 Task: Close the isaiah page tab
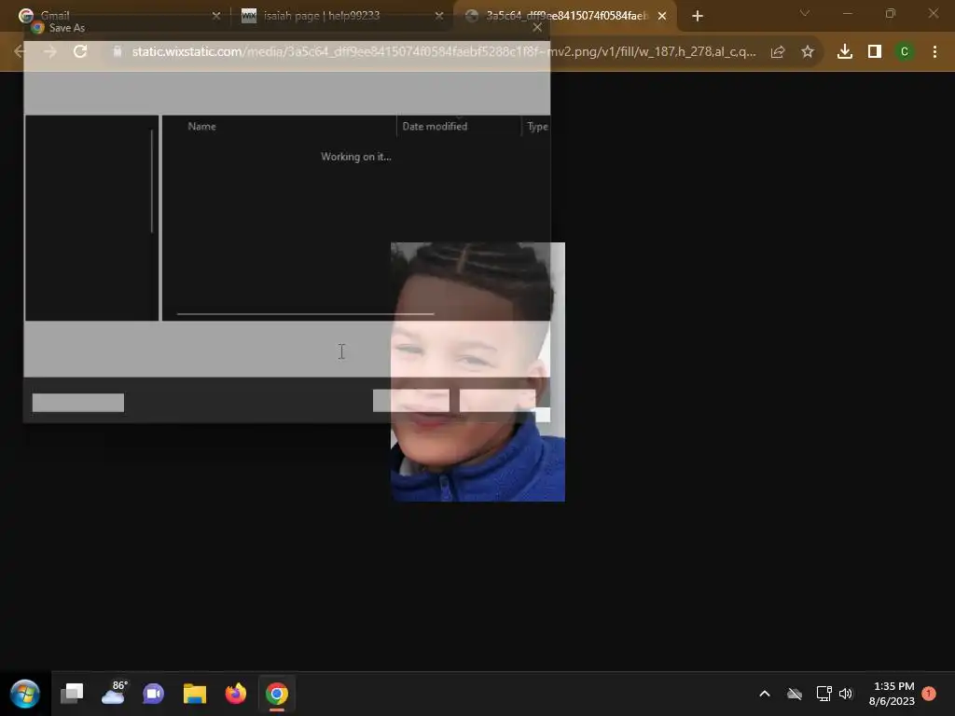438,16
